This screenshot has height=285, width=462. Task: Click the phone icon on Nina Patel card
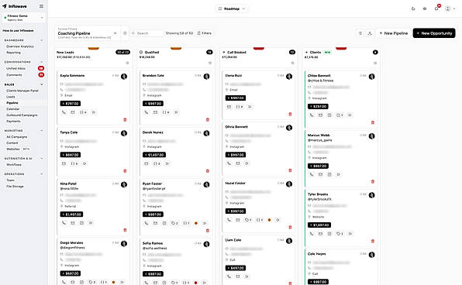point(64,223)
